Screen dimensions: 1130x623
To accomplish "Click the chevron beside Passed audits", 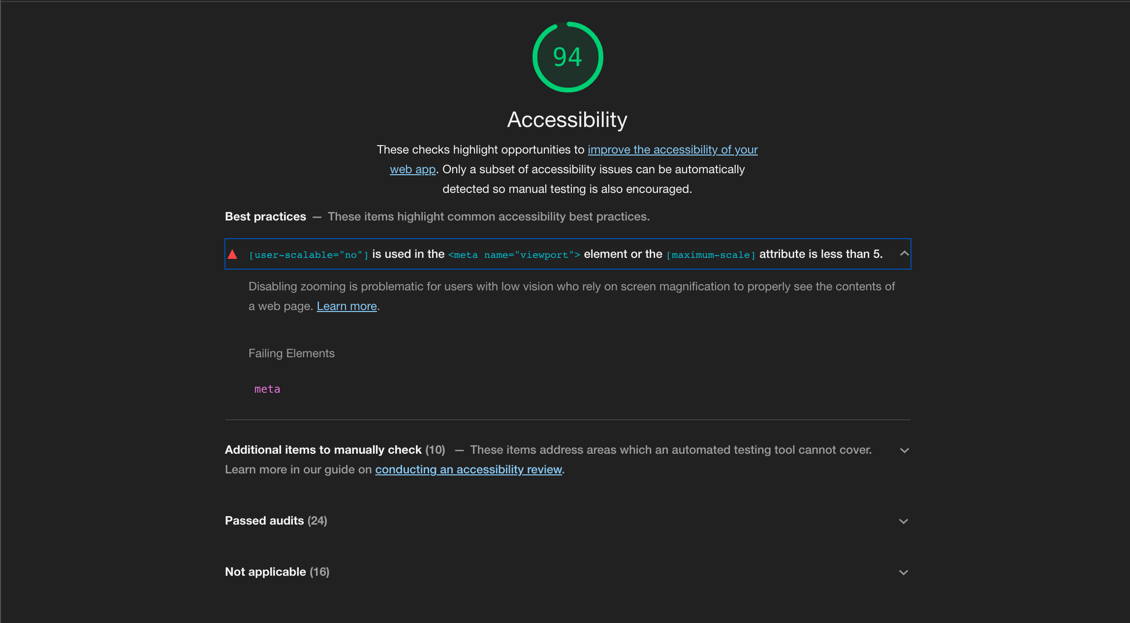I will point(904,521).
